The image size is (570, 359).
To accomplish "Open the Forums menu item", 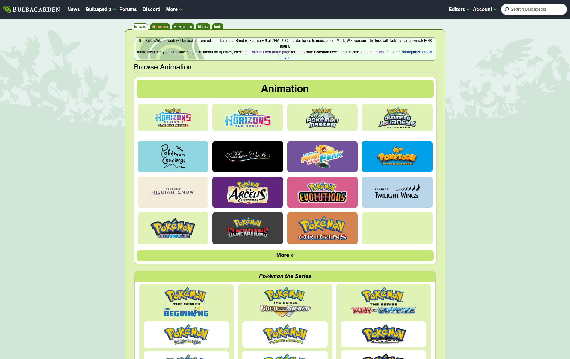I will (x=128, y=9).
